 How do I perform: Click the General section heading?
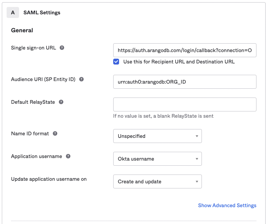(x=22, y=30)
